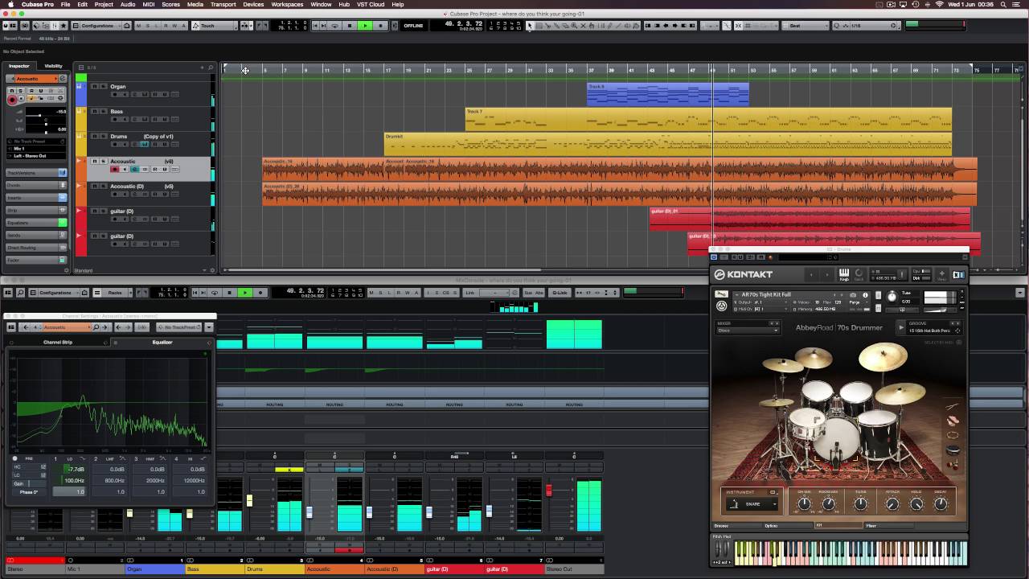Open the File menu
This screenshot has height=579, width=1029.
(65, 4)
